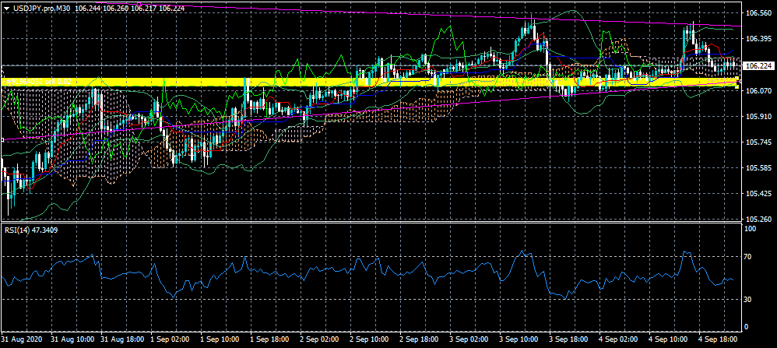777x348 pixels.
Task: Click the 1 Sep 18:00 time label
Action: point(270,339)
